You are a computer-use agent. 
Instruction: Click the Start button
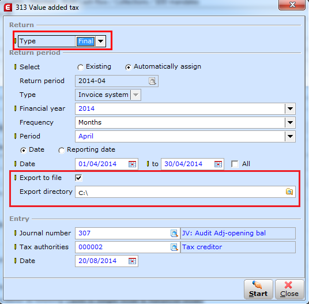point(258,290)
